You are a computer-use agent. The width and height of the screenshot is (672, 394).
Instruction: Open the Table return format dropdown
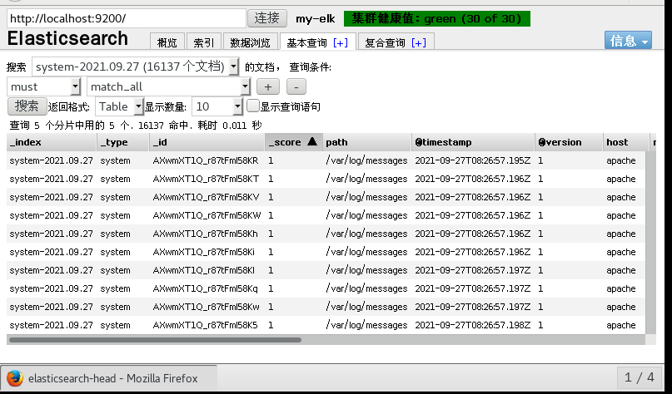click(x=119, y=106)
